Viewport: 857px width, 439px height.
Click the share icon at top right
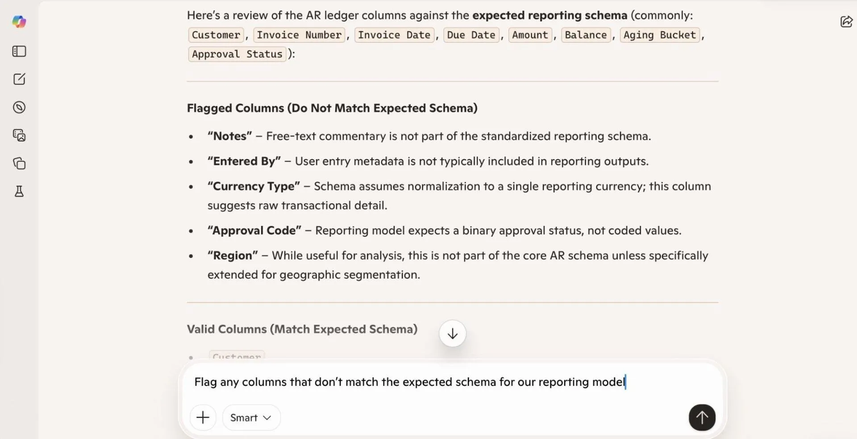(x=846, y=21)
